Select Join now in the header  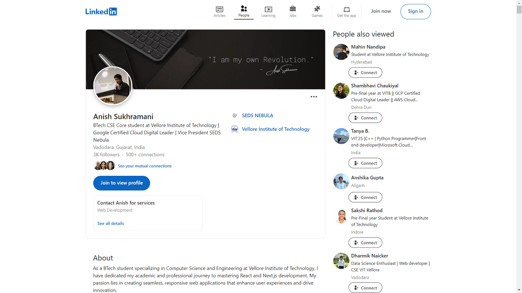381,11
